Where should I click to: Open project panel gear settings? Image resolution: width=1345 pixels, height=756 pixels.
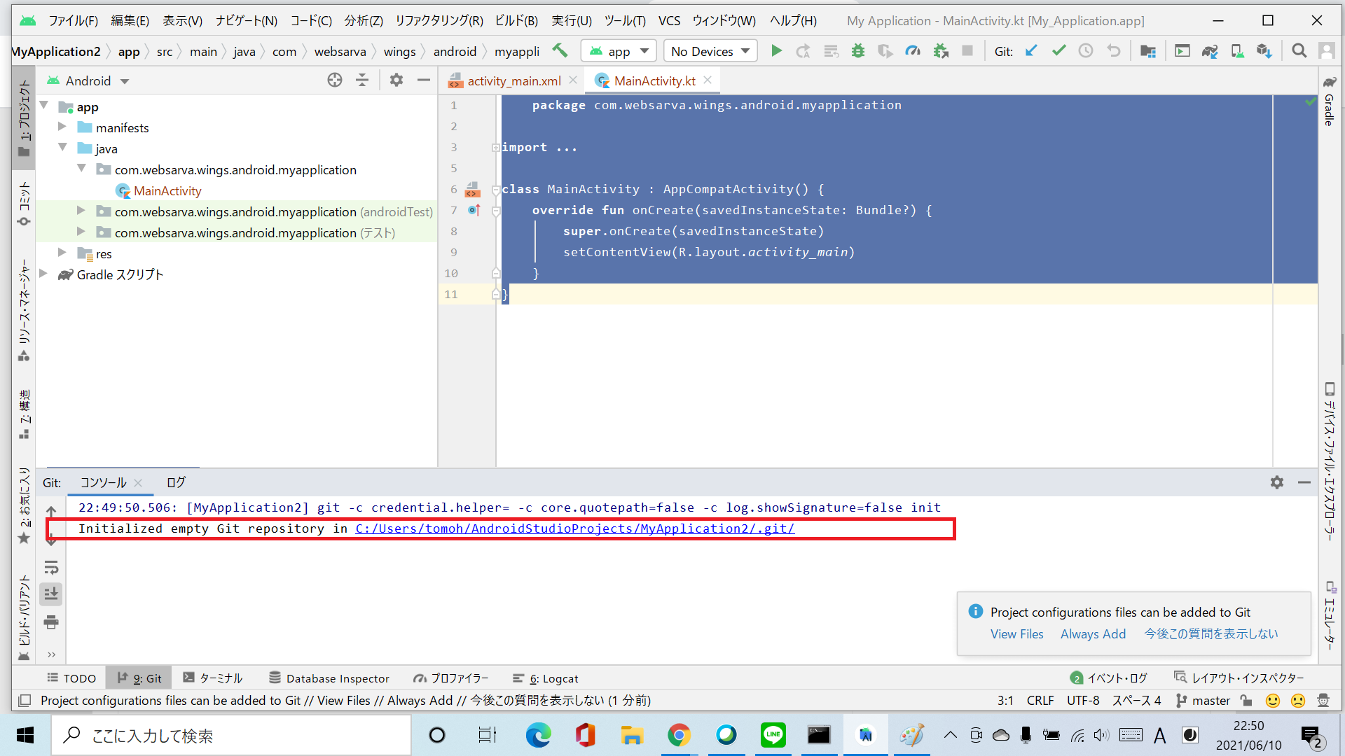coord(396,80)
